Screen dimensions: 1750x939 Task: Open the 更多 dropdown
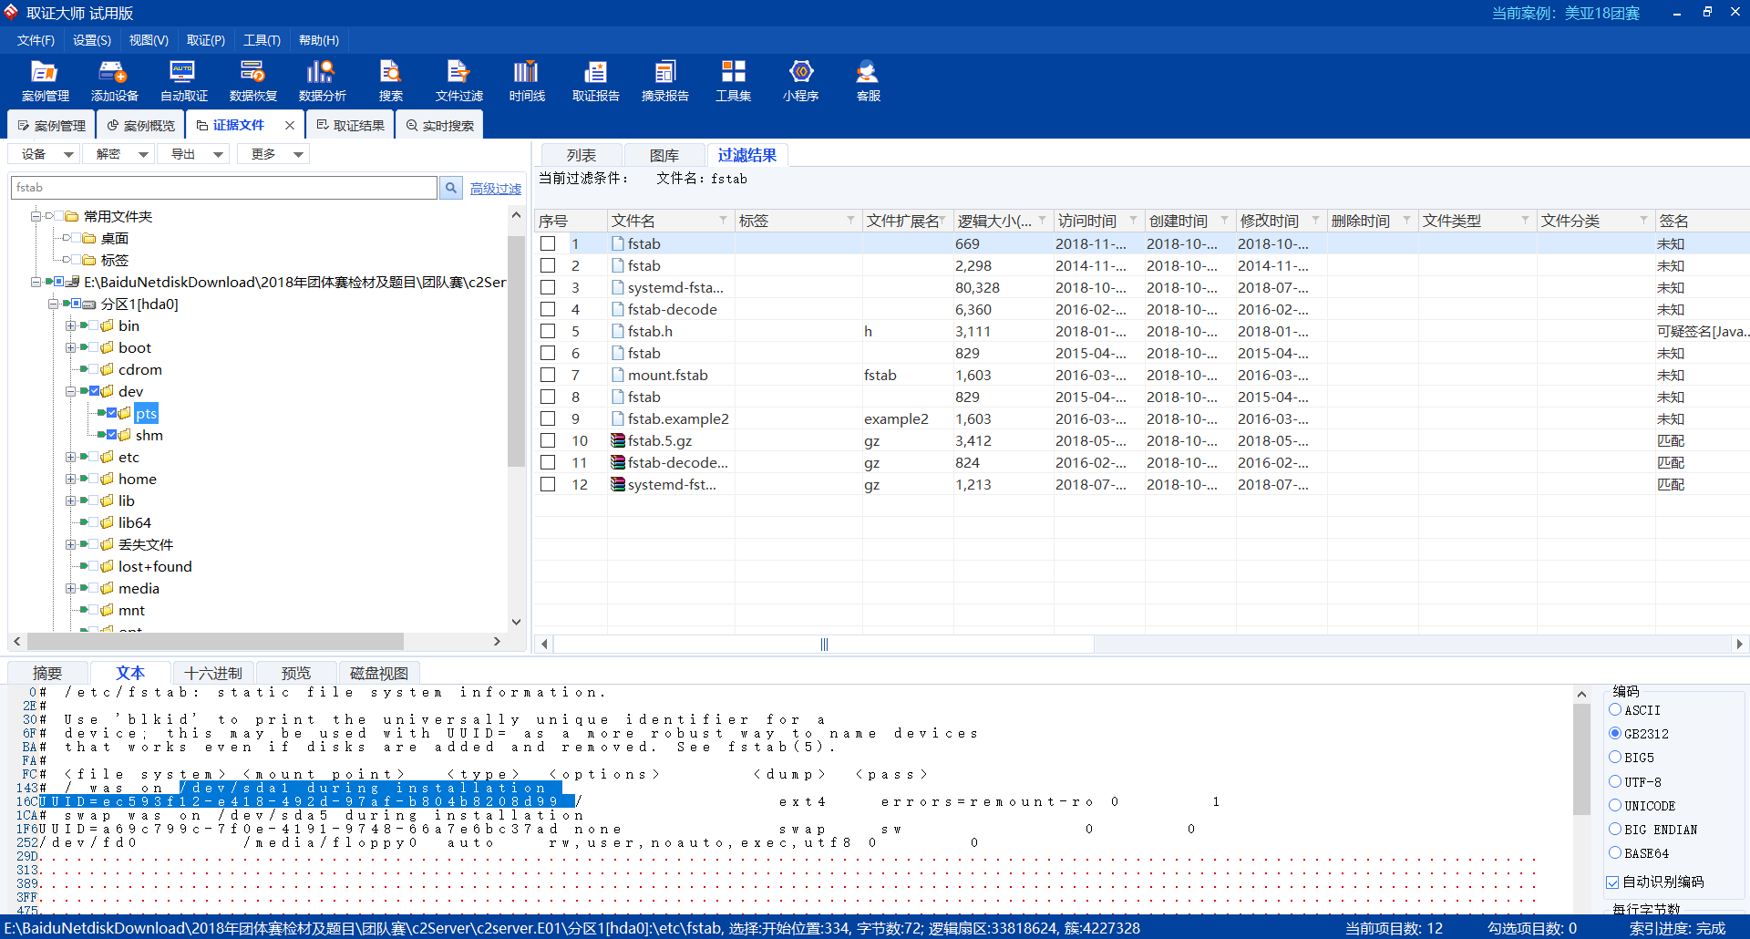click(x=273, y=154)
